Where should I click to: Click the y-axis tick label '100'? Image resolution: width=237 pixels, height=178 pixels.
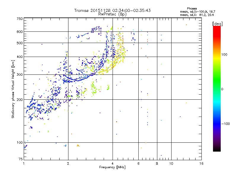20,142
